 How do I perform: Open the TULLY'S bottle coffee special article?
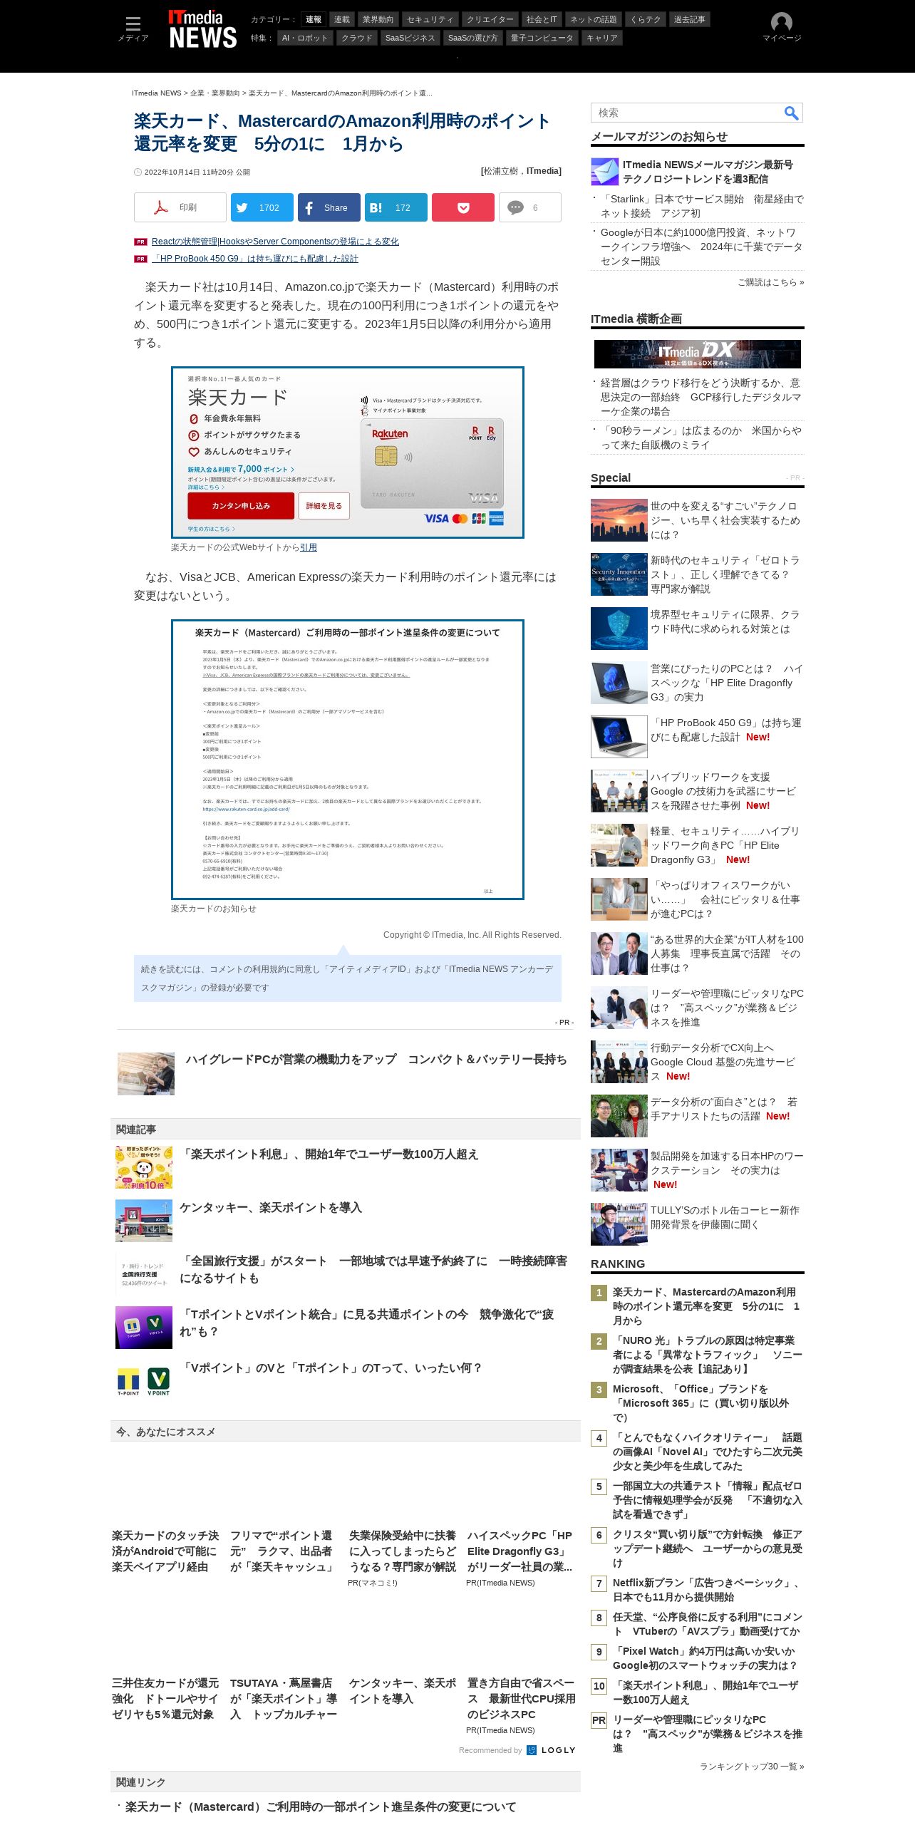[x=725, y=1217]
